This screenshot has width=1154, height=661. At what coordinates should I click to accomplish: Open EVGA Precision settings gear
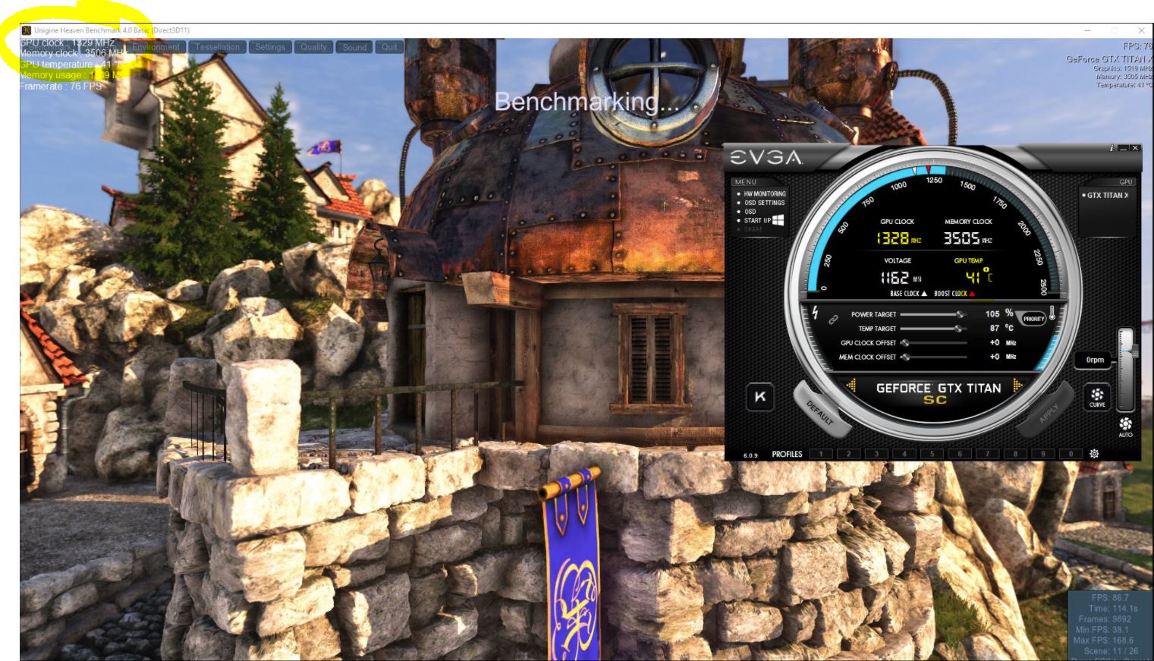[1094, 454]
